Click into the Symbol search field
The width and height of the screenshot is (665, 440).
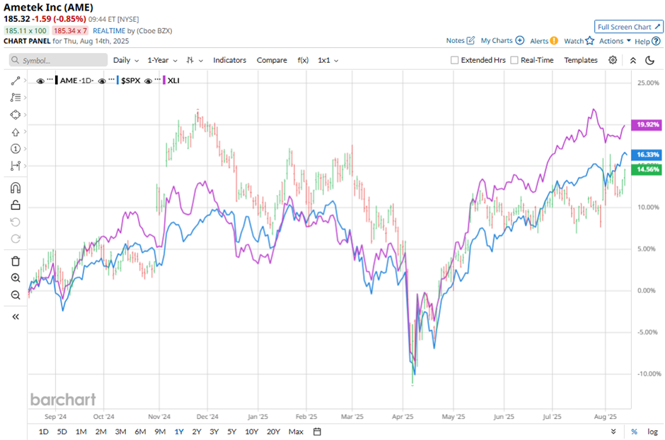point(58,60)
